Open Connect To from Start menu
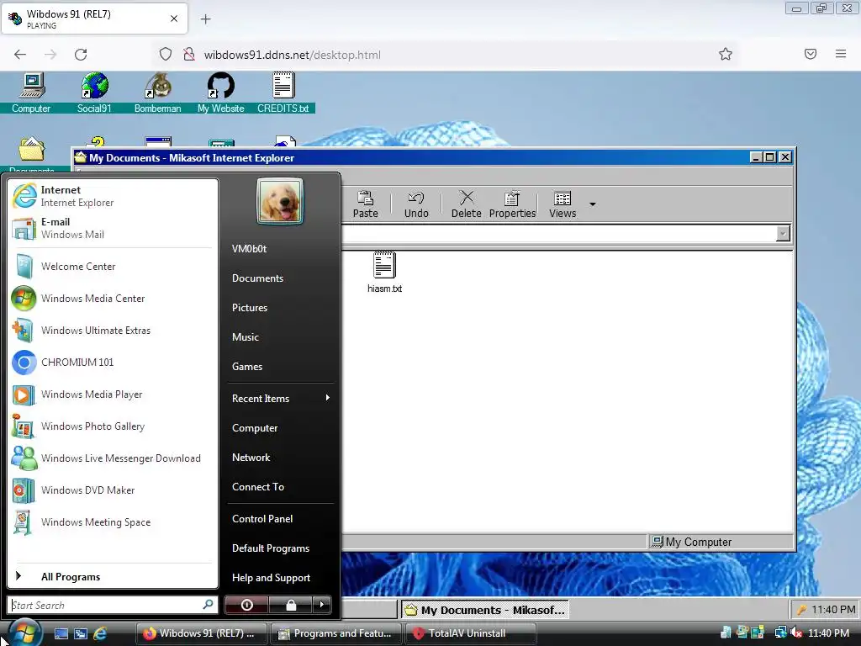This screenshot has width=861, height=646. 280,487
